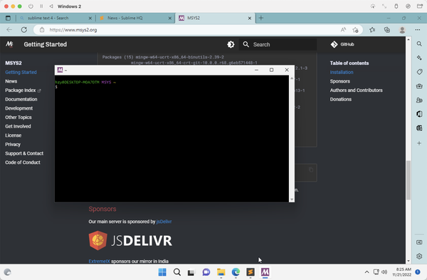
Task: Click the MSYS terminal title bar icon
Action: 60,70
